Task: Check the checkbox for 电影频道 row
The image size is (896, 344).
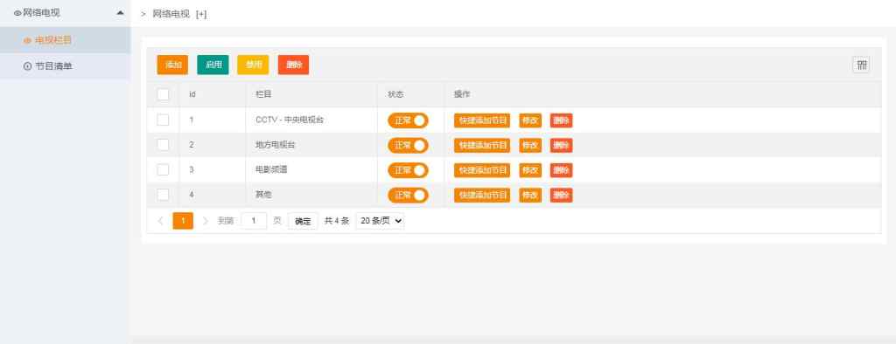Action: pos(163,169)
